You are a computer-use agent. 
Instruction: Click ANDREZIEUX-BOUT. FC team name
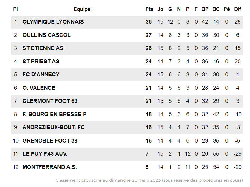click(53, 127)
